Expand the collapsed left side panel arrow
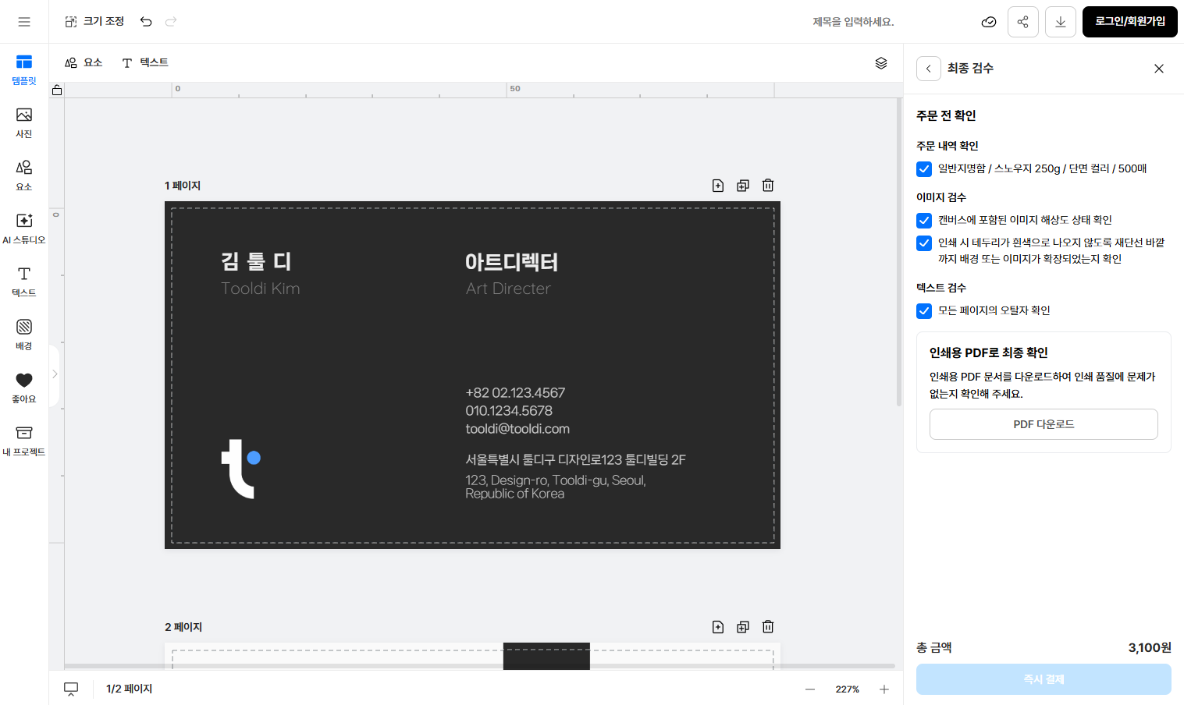The height and width of the screenshot is (705, 1184). [x=55, y=374]
